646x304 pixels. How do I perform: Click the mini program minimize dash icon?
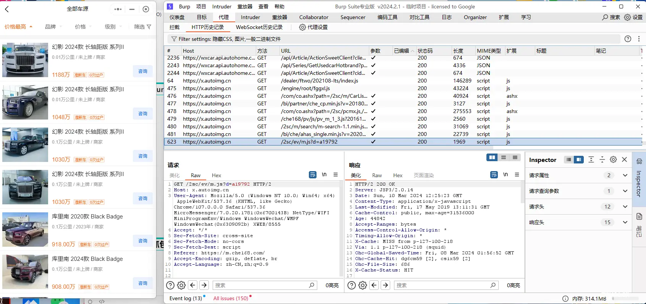pyautogui.click(x=132, y=9)
